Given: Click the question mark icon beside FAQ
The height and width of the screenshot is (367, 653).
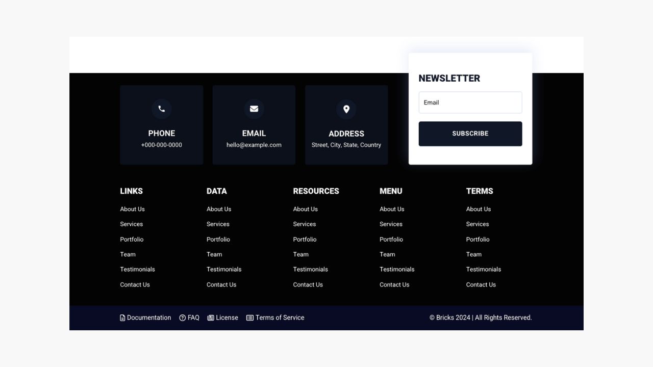Looking at the screenshot, I should 183,318.
